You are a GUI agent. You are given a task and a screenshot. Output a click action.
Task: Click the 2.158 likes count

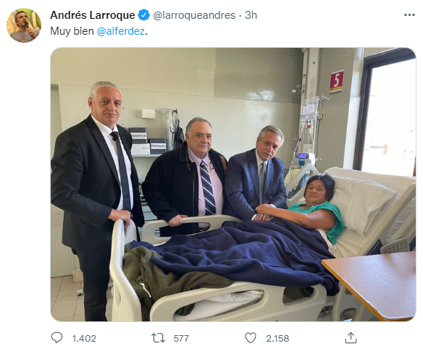tap(277, 338)
